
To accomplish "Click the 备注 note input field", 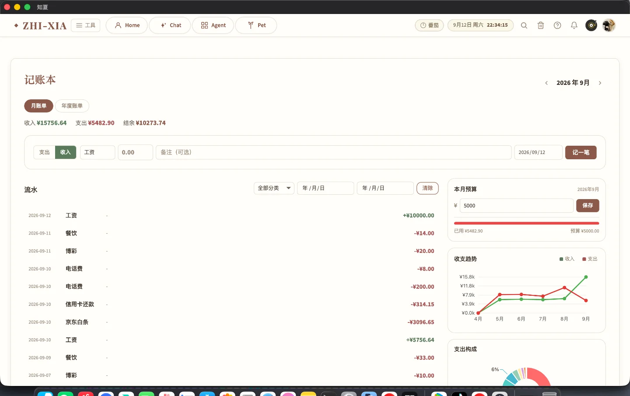I will [x=334, y=152].
